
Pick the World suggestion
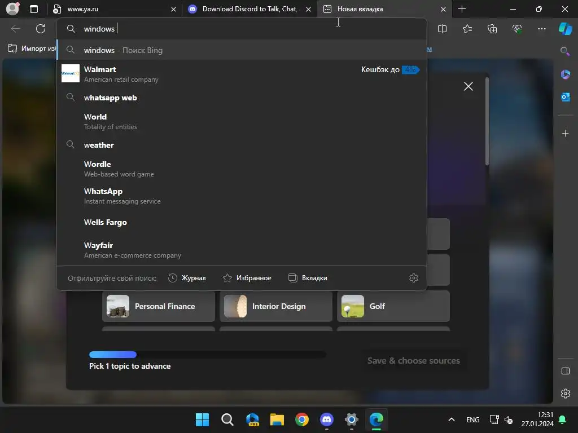tap(242, 121)
